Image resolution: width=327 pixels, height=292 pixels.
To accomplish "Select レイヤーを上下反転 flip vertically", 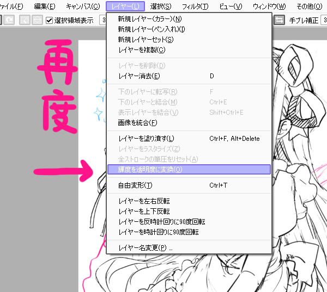I will [189, 212].
